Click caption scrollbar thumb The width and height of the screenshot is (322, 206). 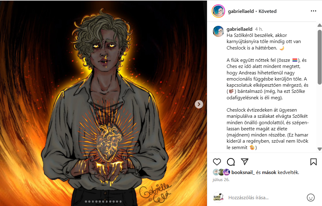point(320,57)
